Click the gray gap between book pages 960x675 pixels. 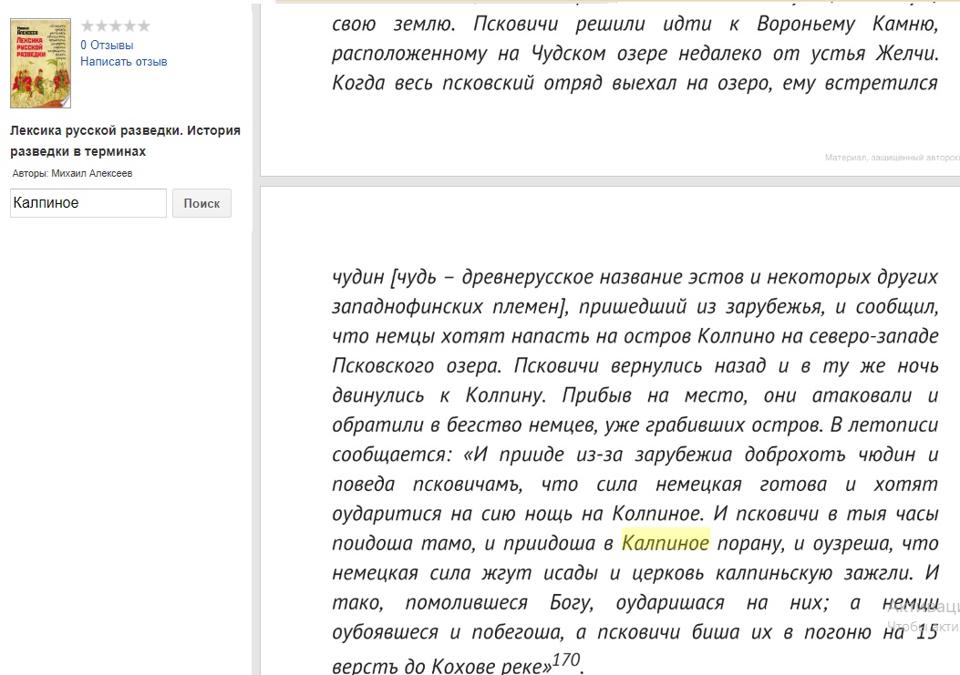click(609, 181)
